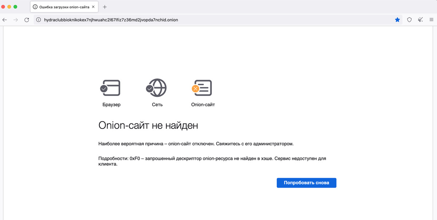The image size is (437, 220).
Task: Click the forward navigation arrow
Action: 16,20
